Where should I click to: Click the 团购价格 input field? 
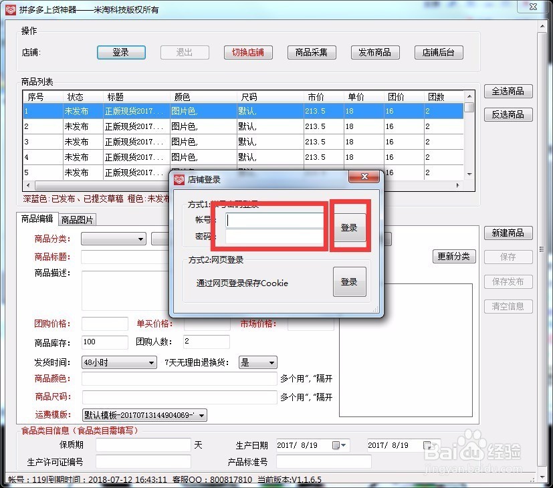coord(105,324)
